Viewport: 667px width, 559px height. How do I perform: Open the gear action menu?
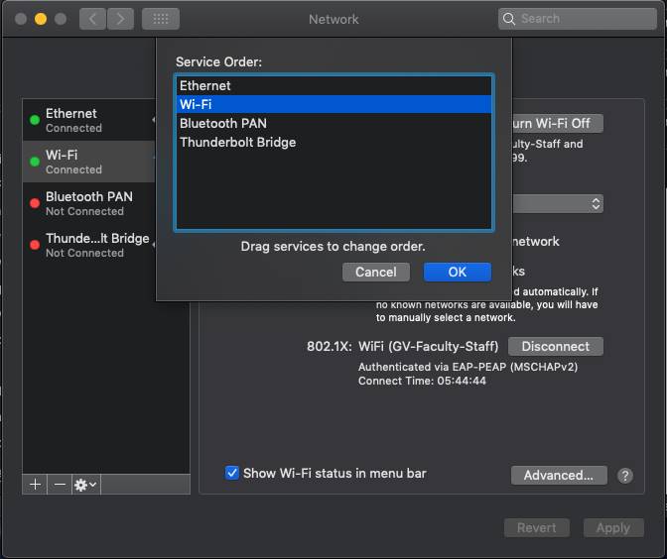click(x=85, y=485)
